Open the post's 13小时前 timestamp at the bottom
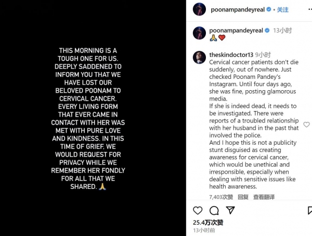This screenshot has height=236, width=312. click(x=203, y=230)
